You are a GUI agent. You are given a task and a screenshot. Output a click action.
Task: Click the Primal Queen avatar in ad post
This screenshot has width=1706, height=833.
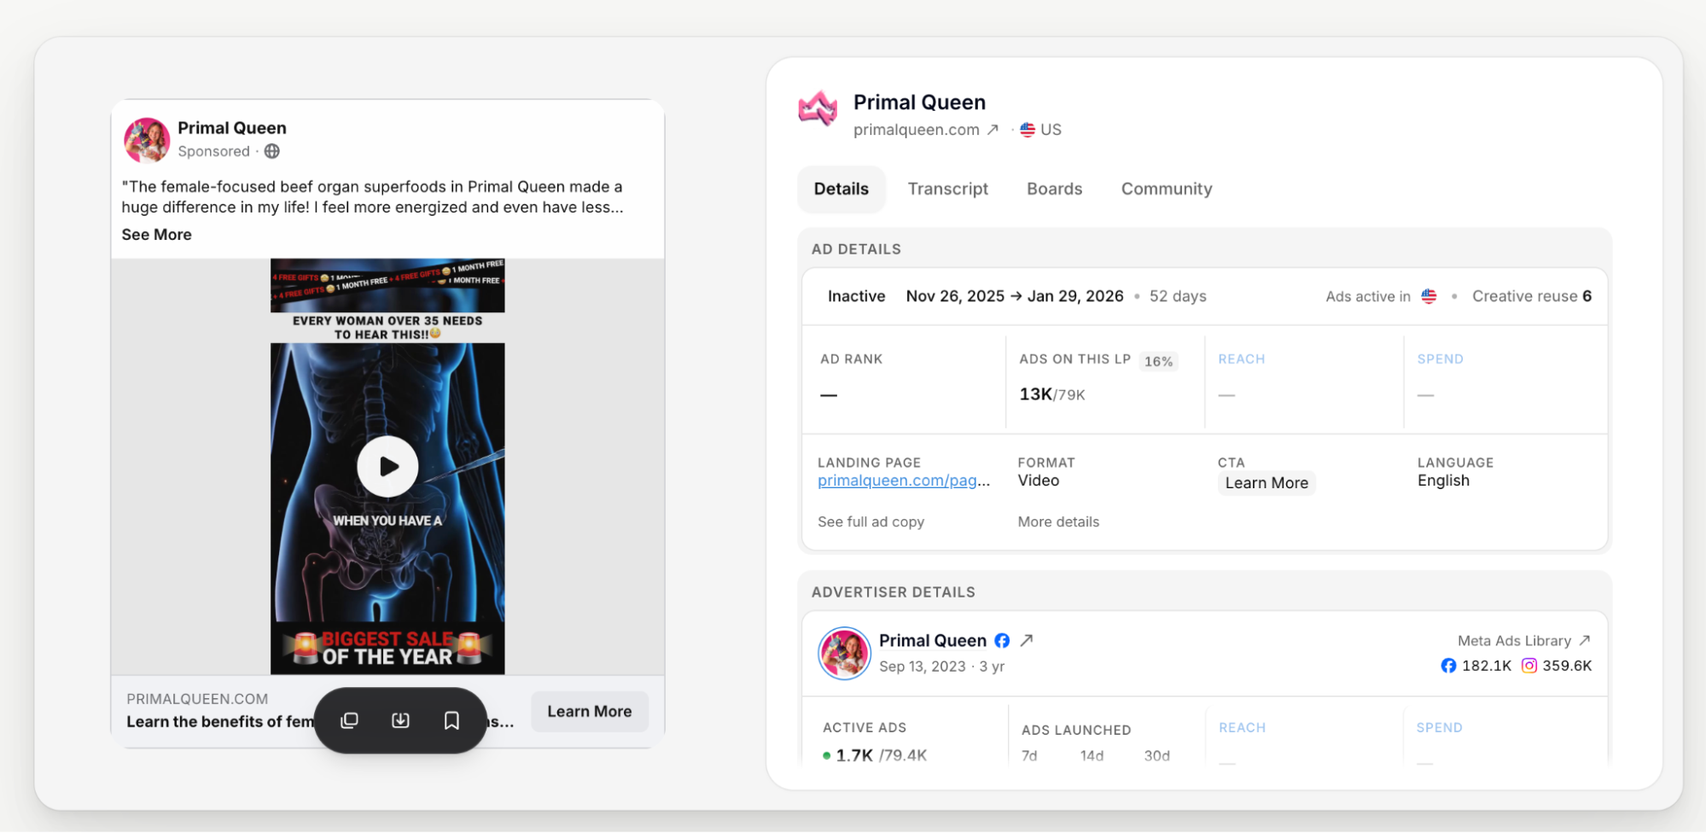pyautogui.click(x=147, y=140)
